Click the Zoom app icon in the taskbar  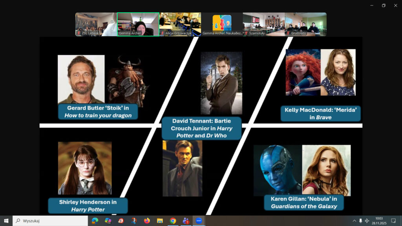(x=199, y=221)
